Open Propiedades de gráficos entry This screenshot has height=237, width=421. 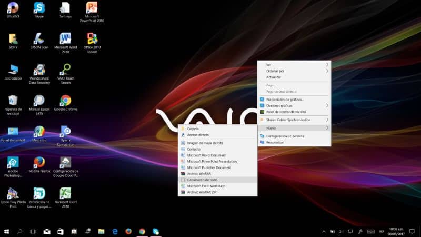tap(294, 100)
